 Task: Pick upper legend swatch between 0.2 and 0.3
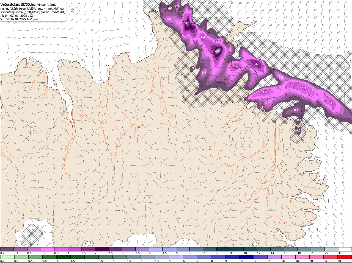coord(7,249)
